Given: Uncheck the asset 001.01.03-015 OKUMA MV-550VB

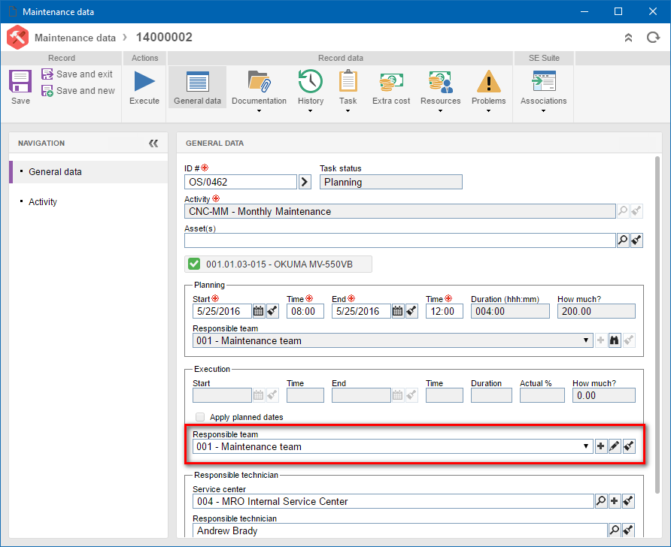Looking at the screenshot, I should point(194,264).
